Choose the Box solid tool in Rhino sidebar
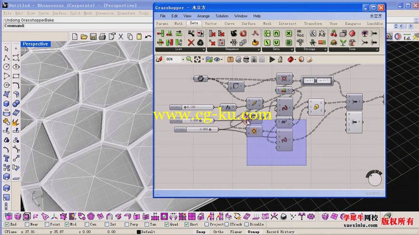Image resolution: width=419 pixels, height=235 pixels. click(7, 103)
